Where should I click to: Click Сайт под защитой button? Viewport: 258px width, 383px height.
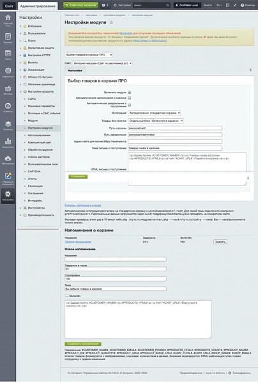tap(80, 5)
